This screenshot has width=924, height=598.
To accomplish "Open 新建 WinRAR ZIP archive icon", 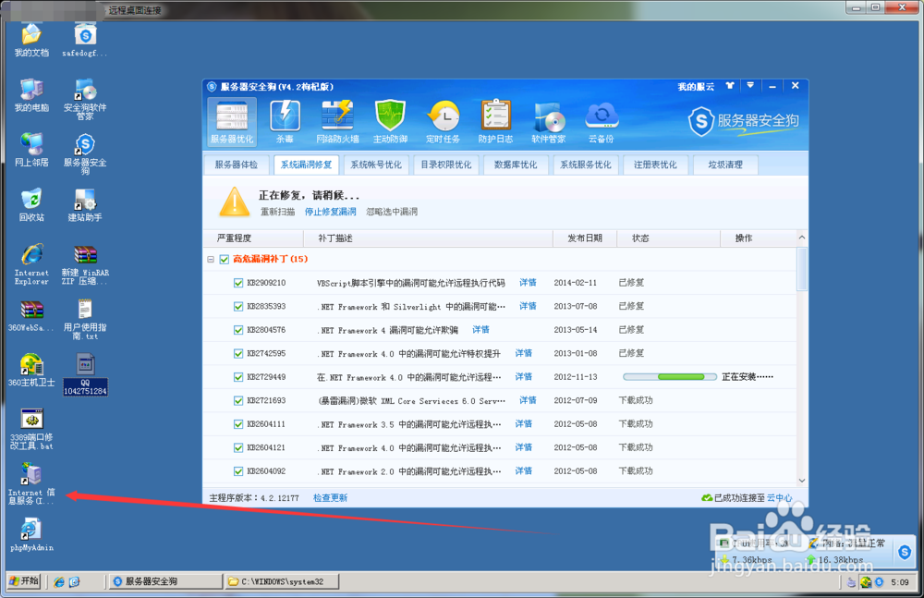I will [85, 264].
